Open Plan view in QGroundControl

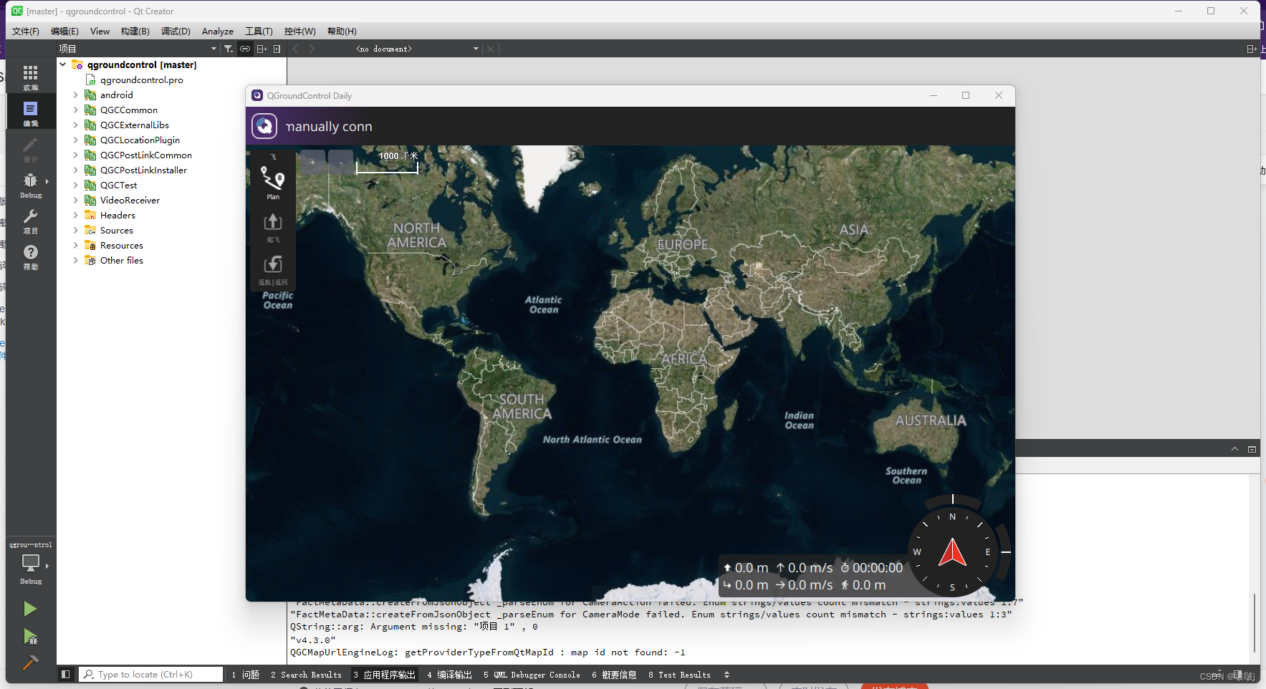click(x=273, y=183)
